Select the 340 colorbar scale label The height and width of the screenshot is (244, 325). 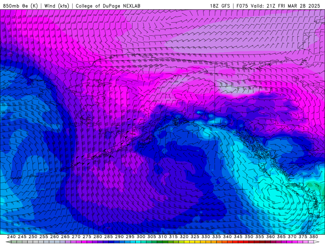(227, 237)
